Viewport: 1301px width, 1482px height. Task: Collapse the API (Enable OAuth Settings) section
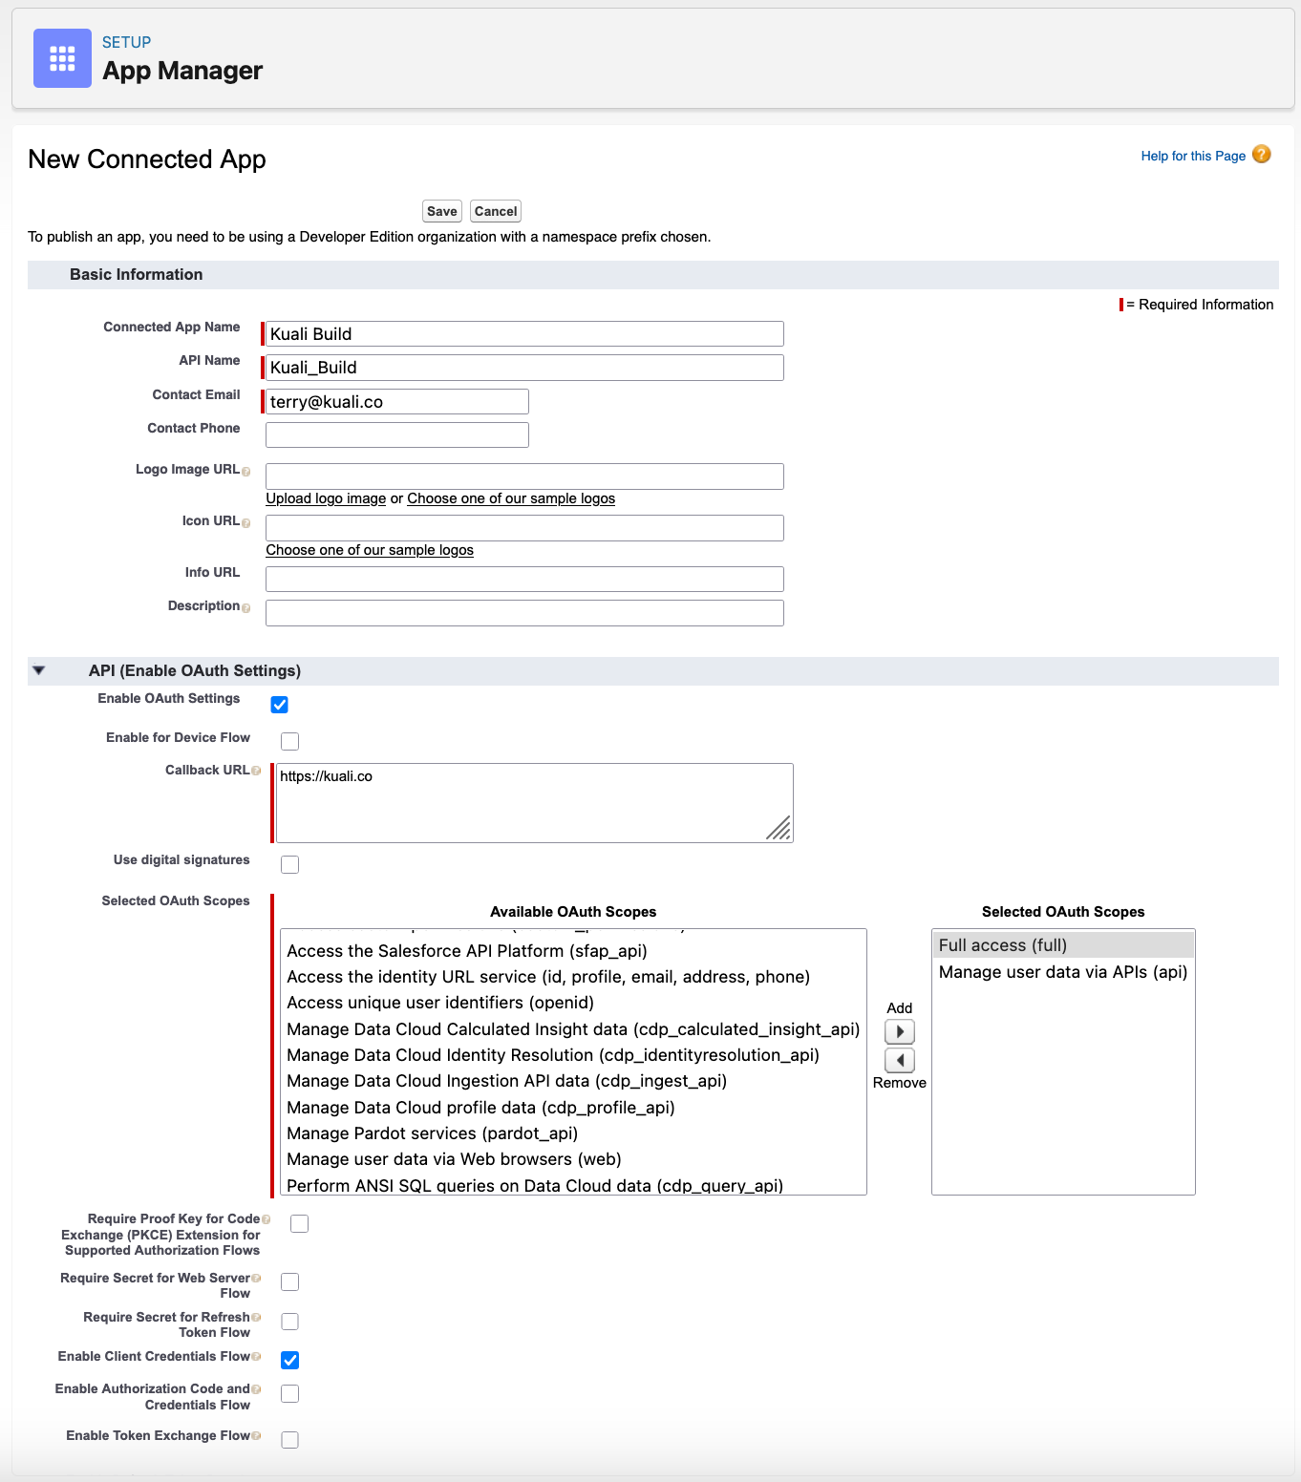point(38,670)
